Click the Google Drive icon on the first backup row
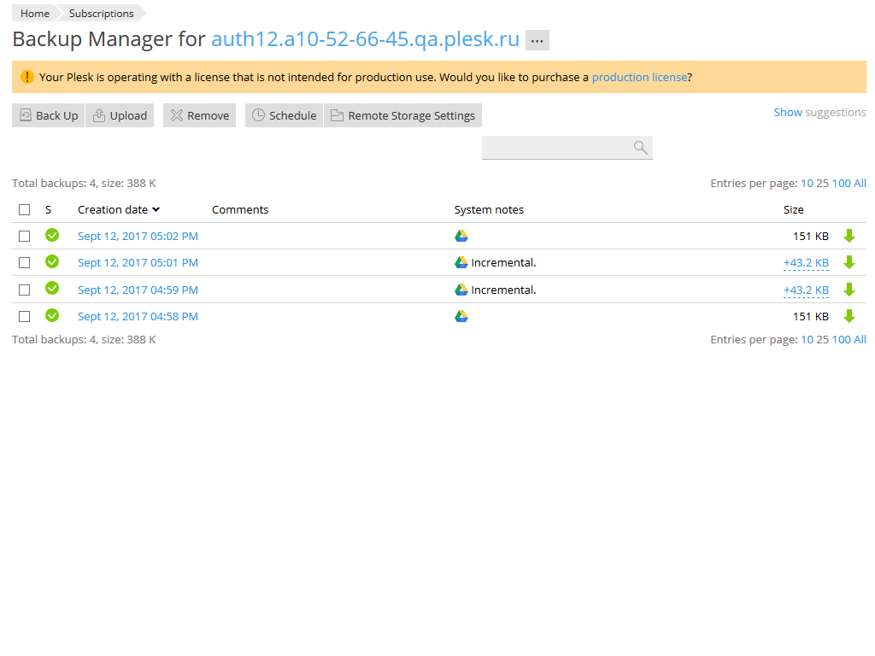 461,236
